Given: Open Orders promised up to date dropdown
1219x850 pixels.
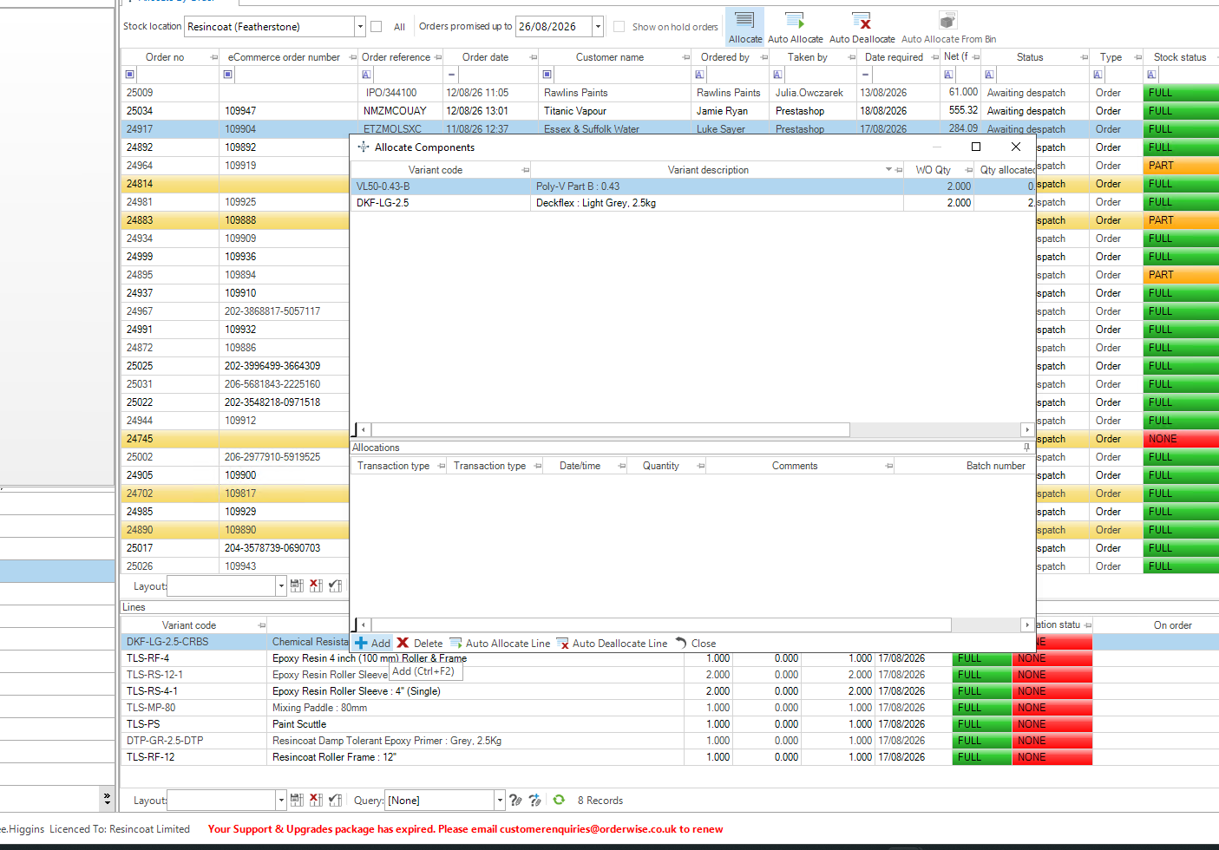Looking at the screenshot, I should (597, 27).
